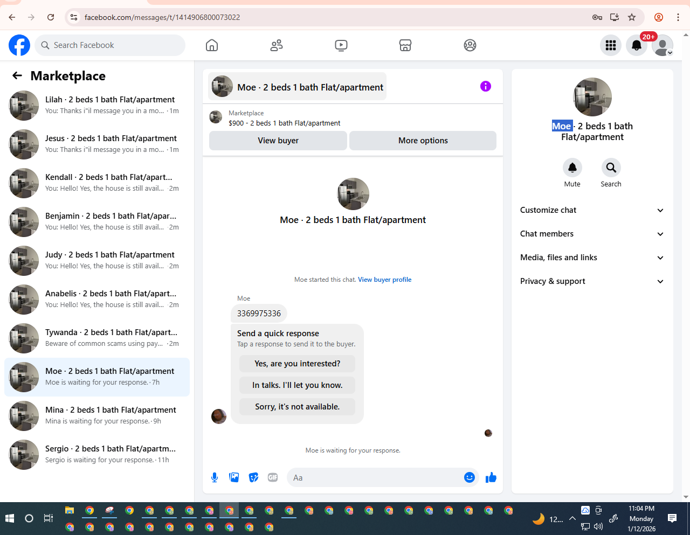Open Judy conversation in list
Screen dimensions: 690x535
point(97,261)
